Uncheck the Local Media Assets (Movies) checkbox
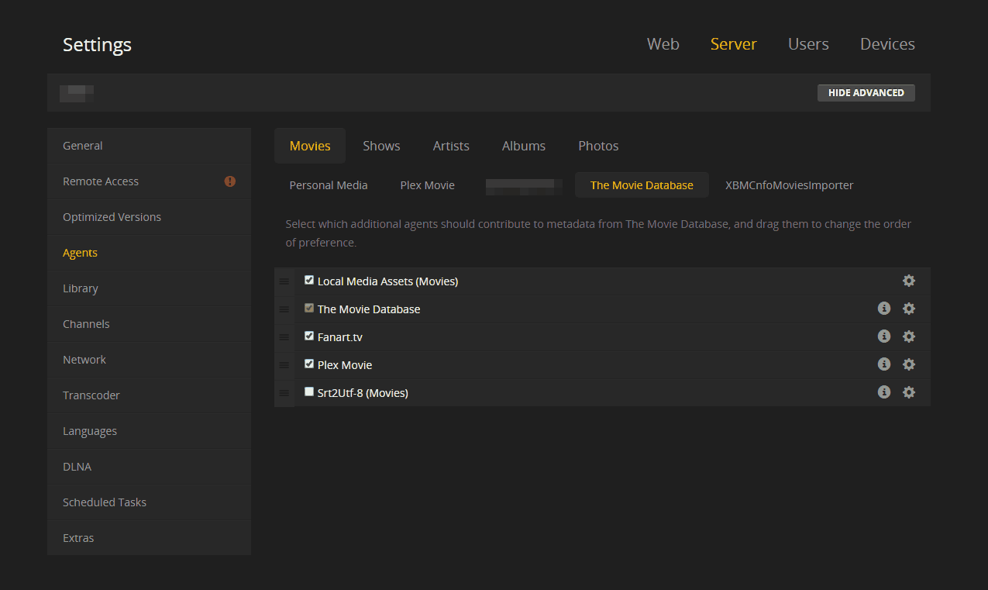The width and height of the screenshot is (988, 590). [x=309, y=281]
